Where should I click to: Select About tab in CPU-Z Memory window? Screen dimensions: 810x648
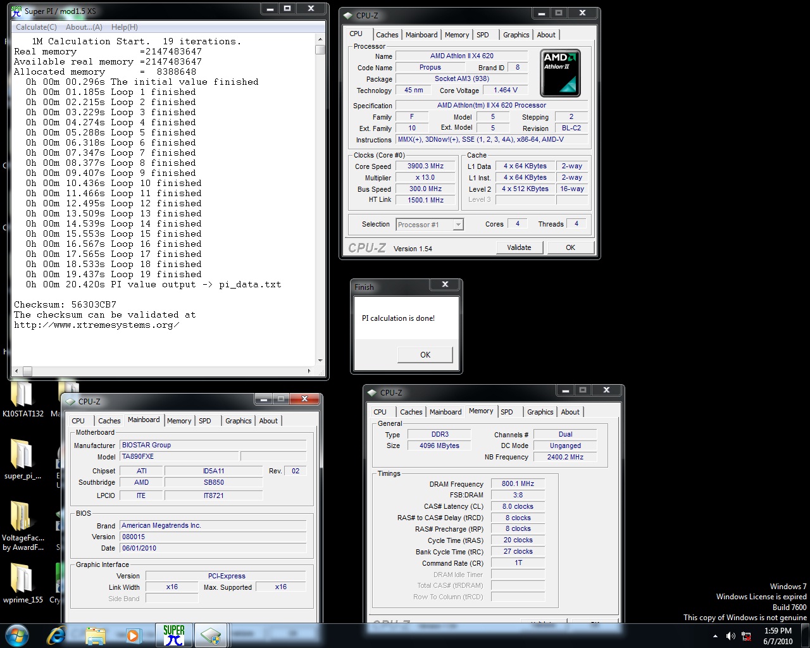point(570,412)
